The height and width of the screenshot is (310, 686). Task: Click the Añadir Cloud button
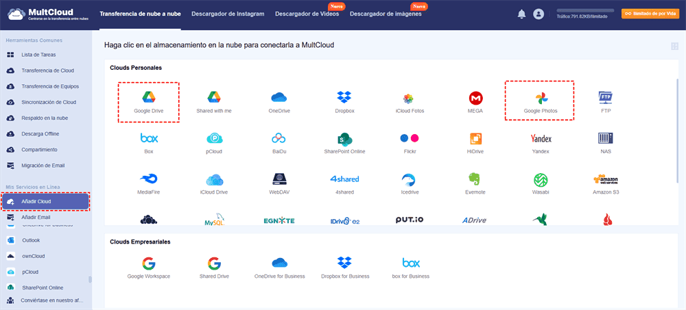click(45, 202)
